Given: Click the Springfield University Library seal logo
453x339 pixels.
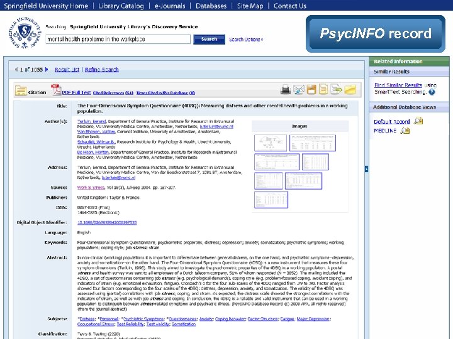Looking at the screenshot, I should coord(25,33).
